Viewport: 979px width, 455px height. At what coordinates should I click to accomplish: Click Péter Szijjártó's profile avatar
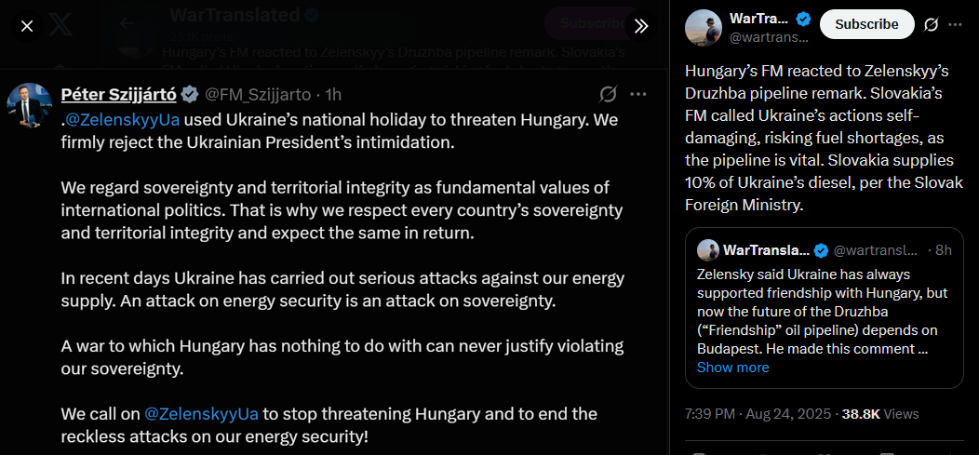(x=28, y=104)
